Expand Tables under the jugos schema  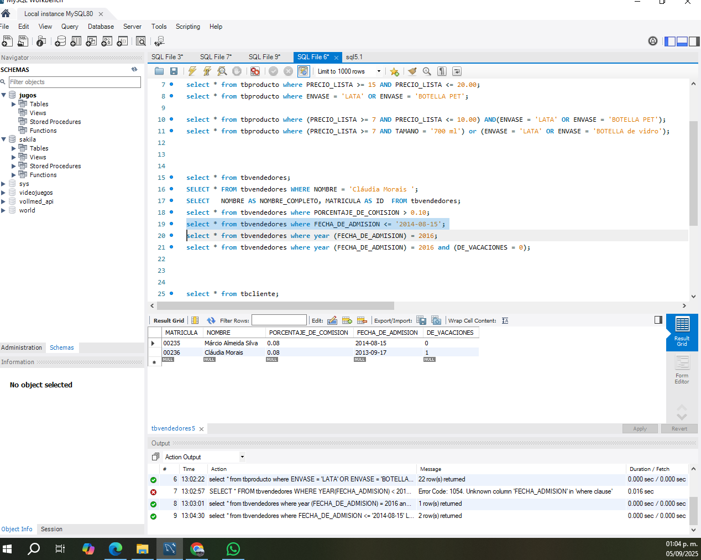point(14,104)
